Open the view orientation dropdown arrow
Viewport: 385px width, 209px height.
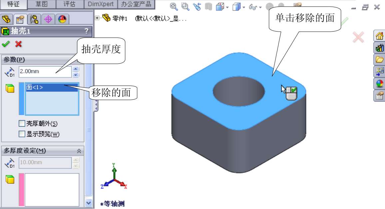(227, 7)
